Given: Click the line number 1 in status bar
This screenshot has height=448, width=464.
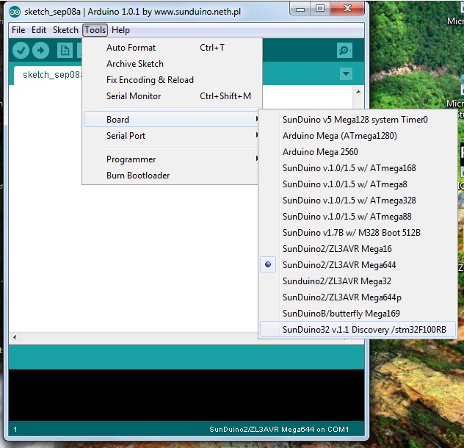Looking at the screenshot, I should click(x=15, y=430).
